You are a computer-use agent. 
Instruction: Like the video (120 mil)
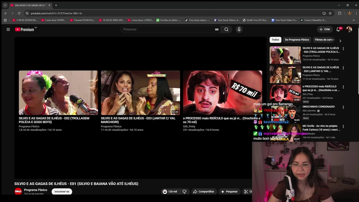click(x=170, y=192)
